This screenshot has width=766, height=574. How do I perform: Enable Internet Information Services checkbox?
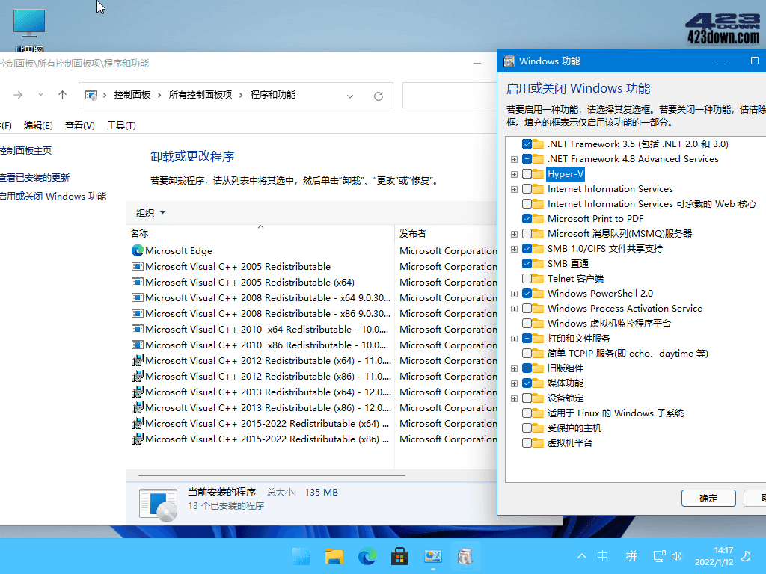527,189
